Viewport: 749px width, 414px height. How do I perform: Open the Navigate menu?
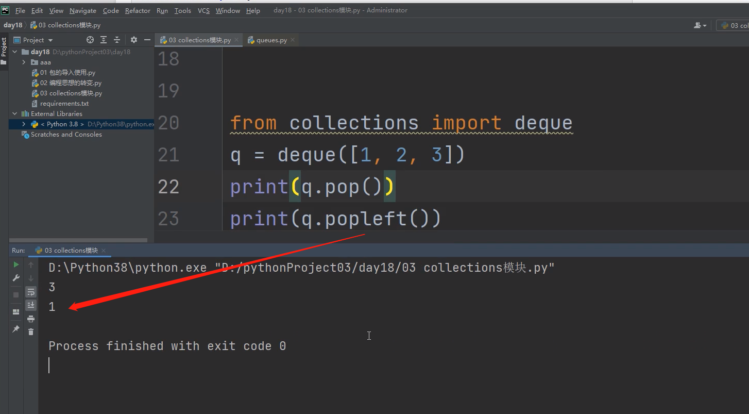pos(83,10)
